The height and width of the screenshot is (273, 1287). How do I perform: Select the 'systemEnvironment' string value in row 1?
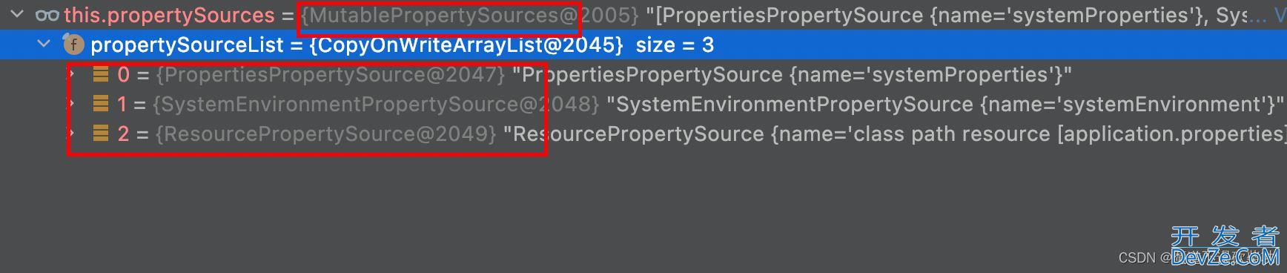pos(1164,104)
